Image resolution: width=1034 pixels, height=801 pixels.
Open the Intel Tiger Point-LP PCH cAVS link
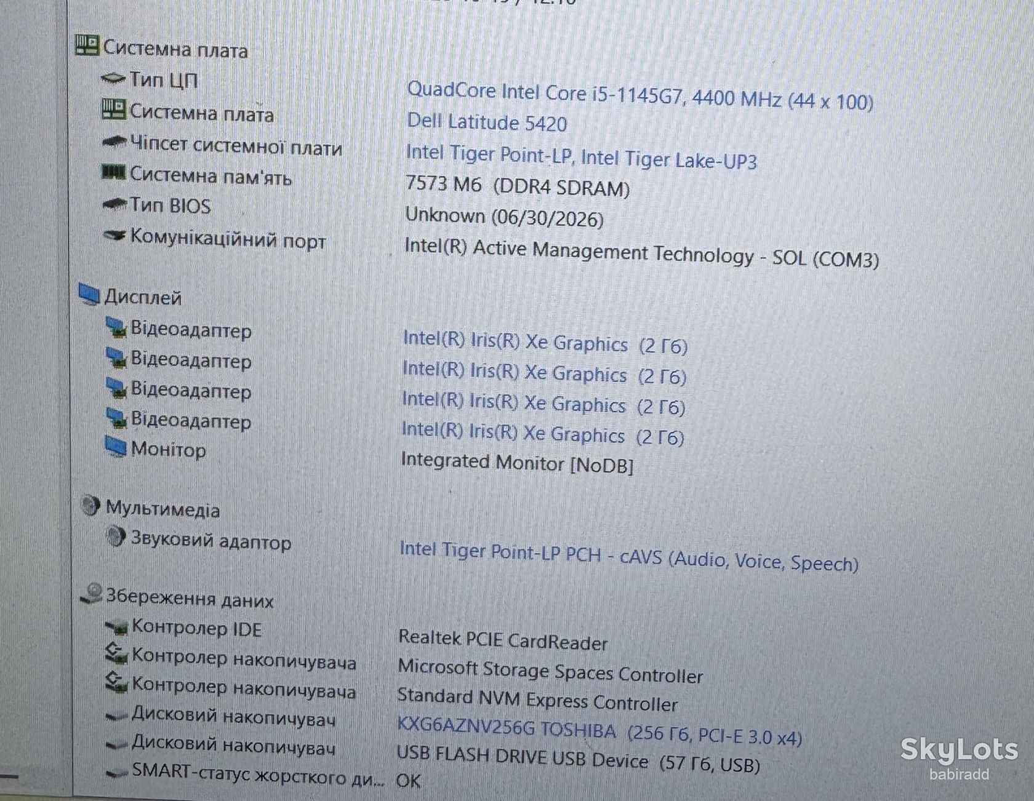point(629,556)
